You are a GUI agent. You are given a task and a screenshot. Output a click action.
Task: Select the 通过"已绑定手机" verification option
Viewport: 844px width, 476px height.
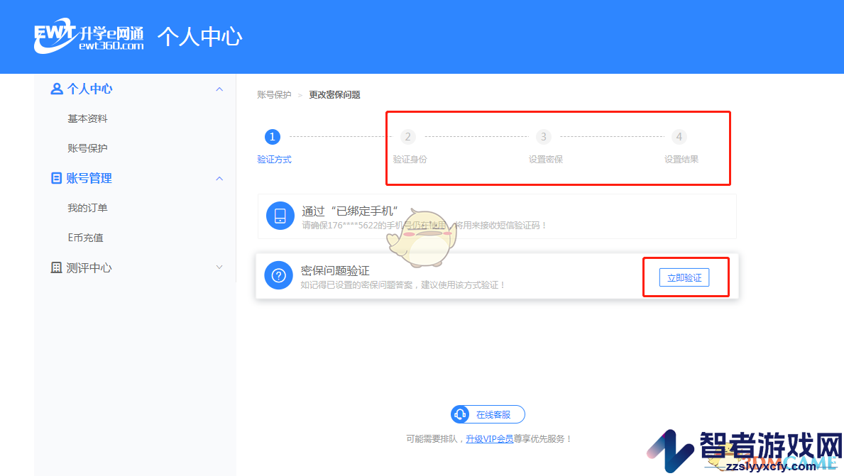click(x=497, y=216)
